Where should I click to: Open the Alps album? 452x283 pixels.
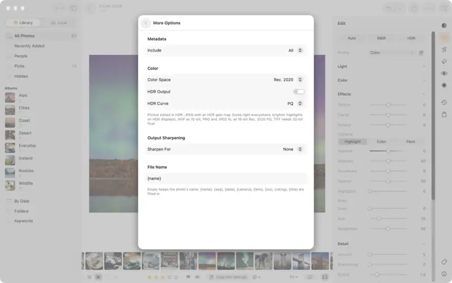click(41, 97)
